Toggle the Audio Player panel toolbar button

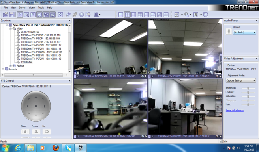pos(53,15)
